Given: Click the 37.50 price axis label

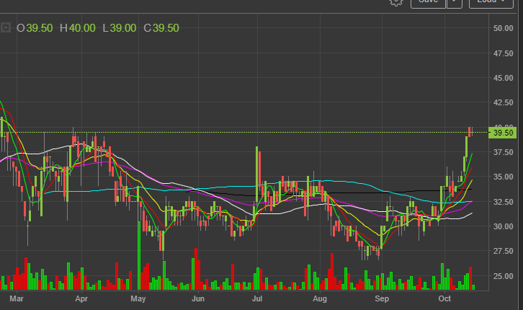Looking at the screenshot, I should click(503, 152).
